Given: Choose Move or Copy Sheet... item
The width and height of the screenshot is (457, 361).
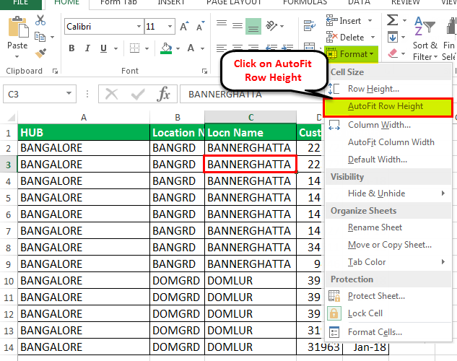Looking at the screenshot, I should click(x=388, y=245).
